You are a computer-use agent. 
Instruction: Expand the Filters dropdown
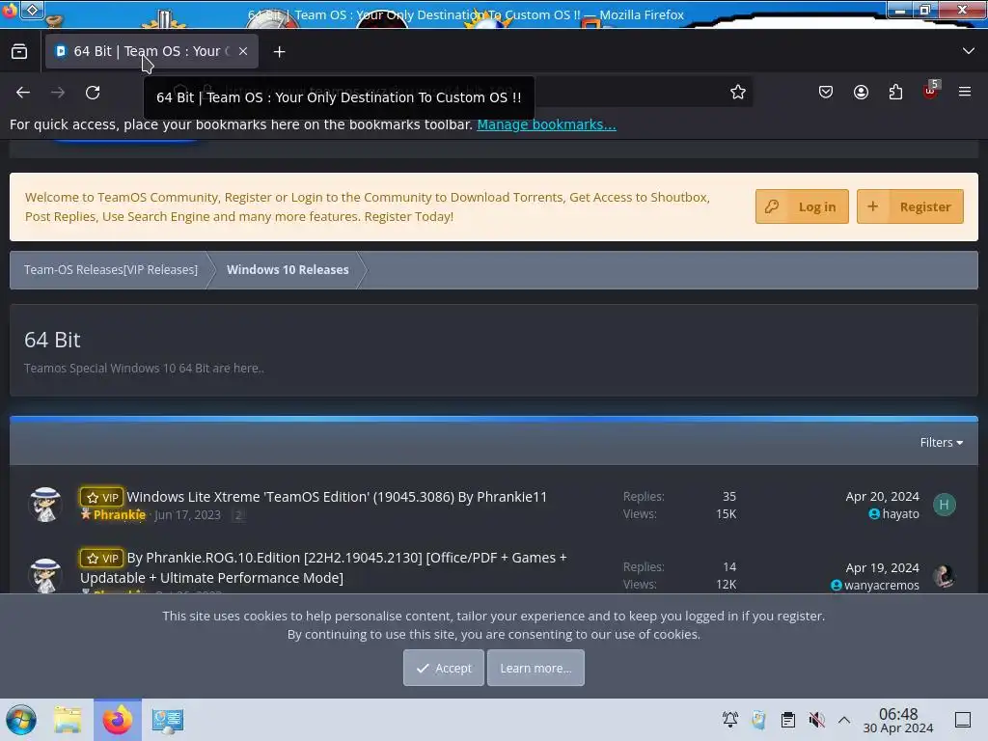click(x=942, y=442)
